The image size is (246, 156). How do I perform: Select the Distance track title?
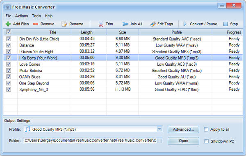(x=27, y=45)
